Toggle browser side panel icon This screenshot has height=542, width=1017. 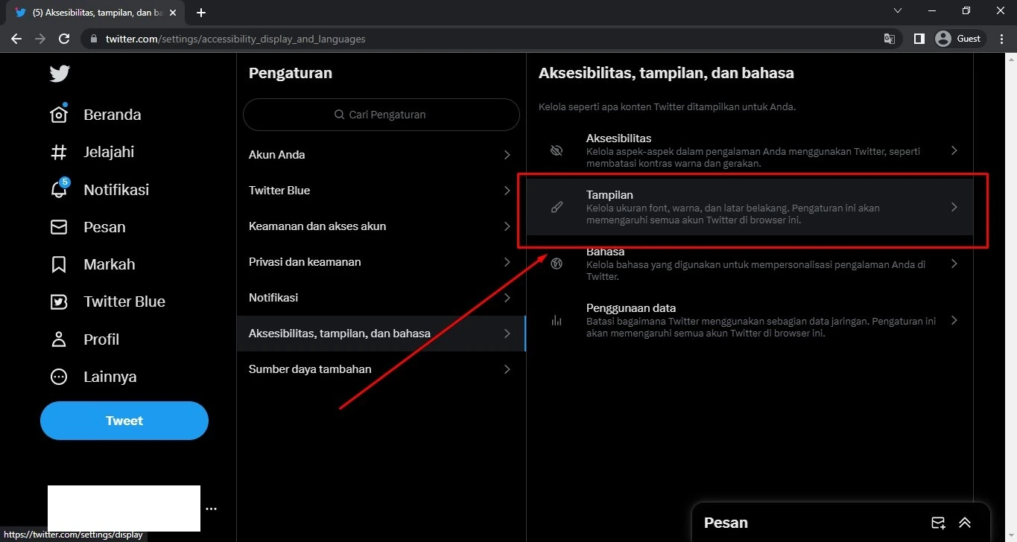pyautogui.click(x=919, y=39)
